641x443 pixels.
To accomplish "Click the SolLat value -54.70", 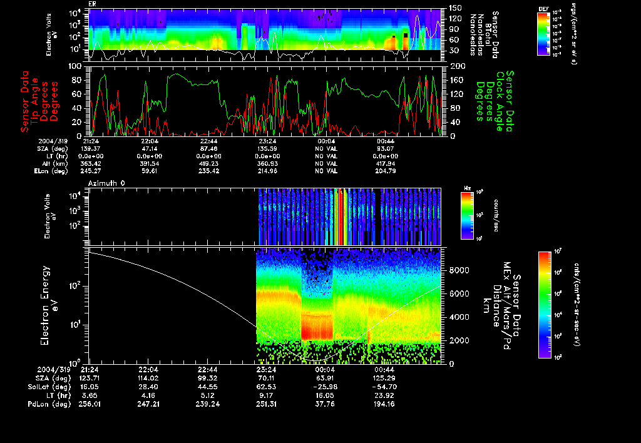I will click(x=384, y=387).
